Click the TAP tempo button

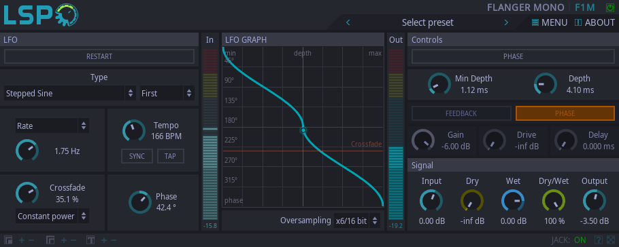[170, 156]
